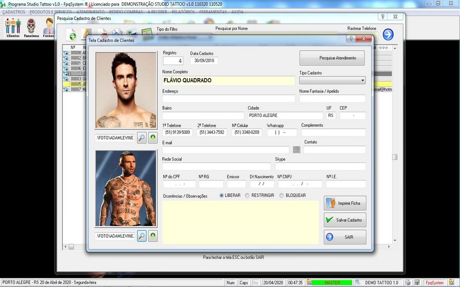Click the Complemento field
This screenshot has height=287, width=460.
(333, 133)
